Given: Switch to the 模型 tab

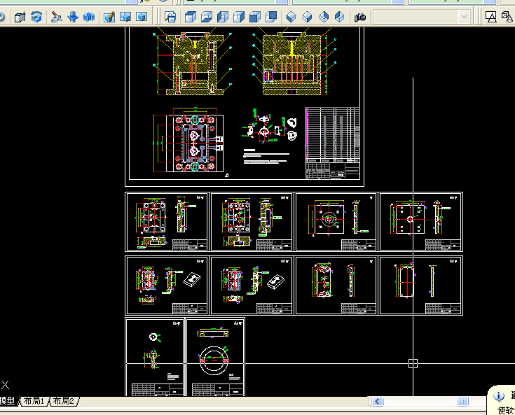Looking at the screenshot, I should click(7, 401).
